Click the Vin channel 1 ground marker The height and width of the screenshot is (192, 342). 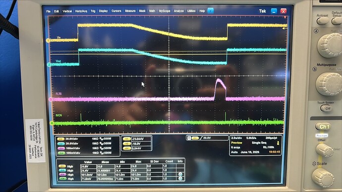tap(48, 41)
